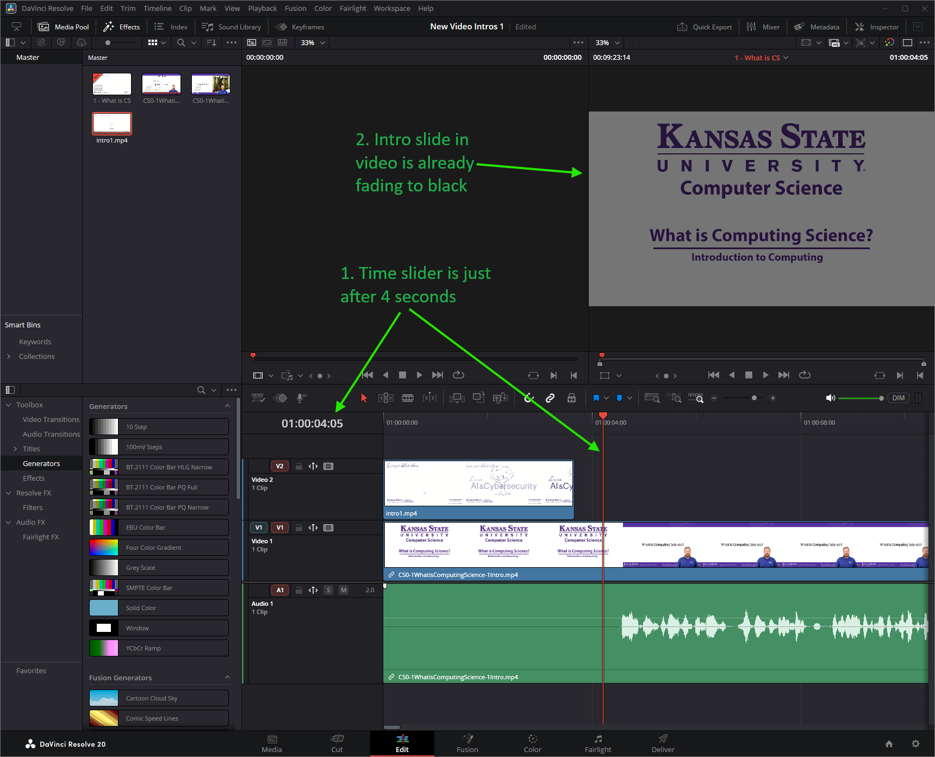Add a blue marker to the timeline
This screenshot has height=757, width=935.
(x=619, y=398)
